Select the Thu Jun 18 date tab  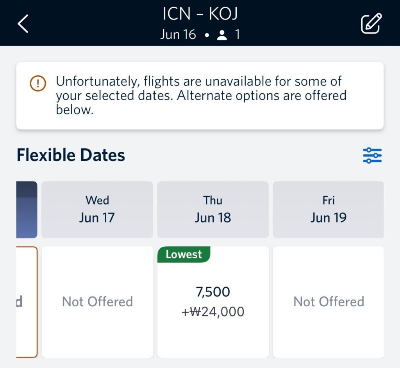[212, 210]
